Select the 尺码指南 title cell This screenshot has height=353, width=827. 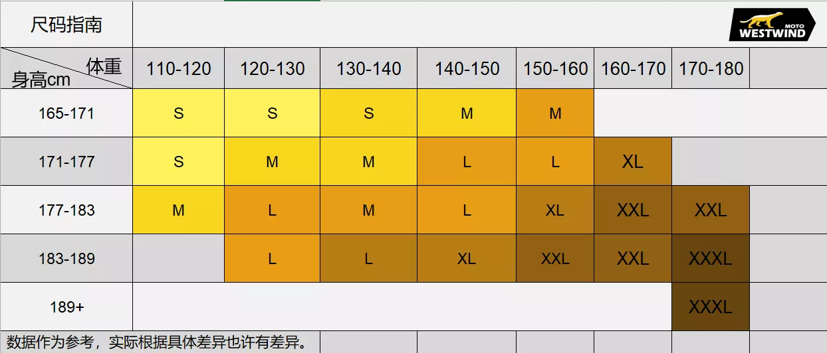click(x=66, y=25)
